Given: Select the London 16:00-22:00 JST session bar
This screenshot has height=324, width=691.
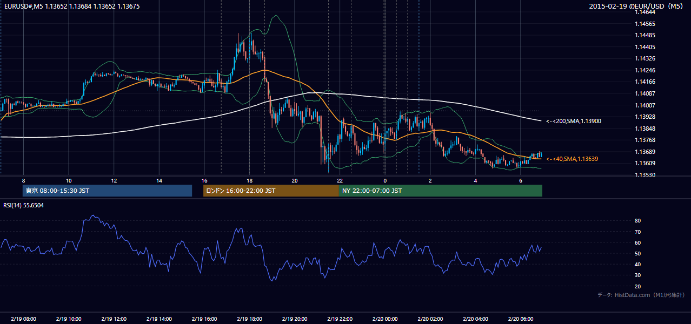Looking at the screenshot, I should coord(271,191).
